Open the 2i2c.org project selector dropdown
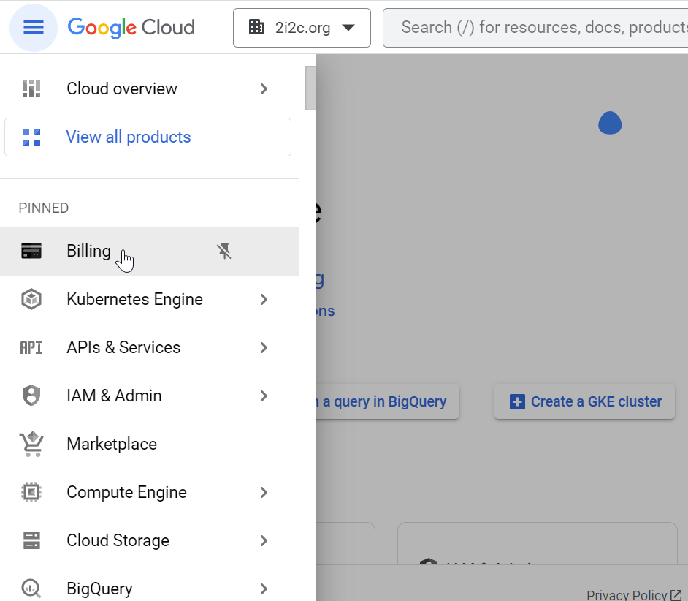Image resolution: width=688 pixels, height=601 pixels. 302,28
